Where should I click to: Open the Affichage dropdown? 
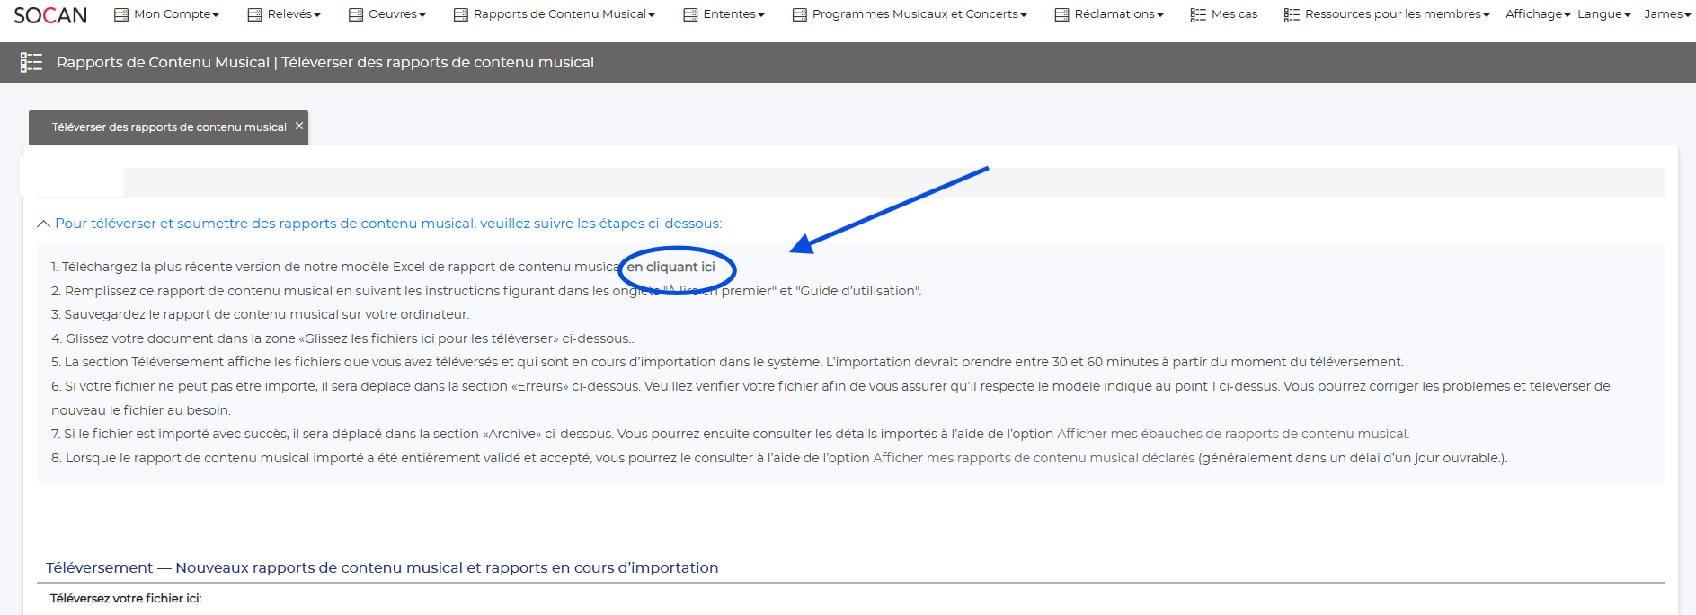(x=1537, y=14)
